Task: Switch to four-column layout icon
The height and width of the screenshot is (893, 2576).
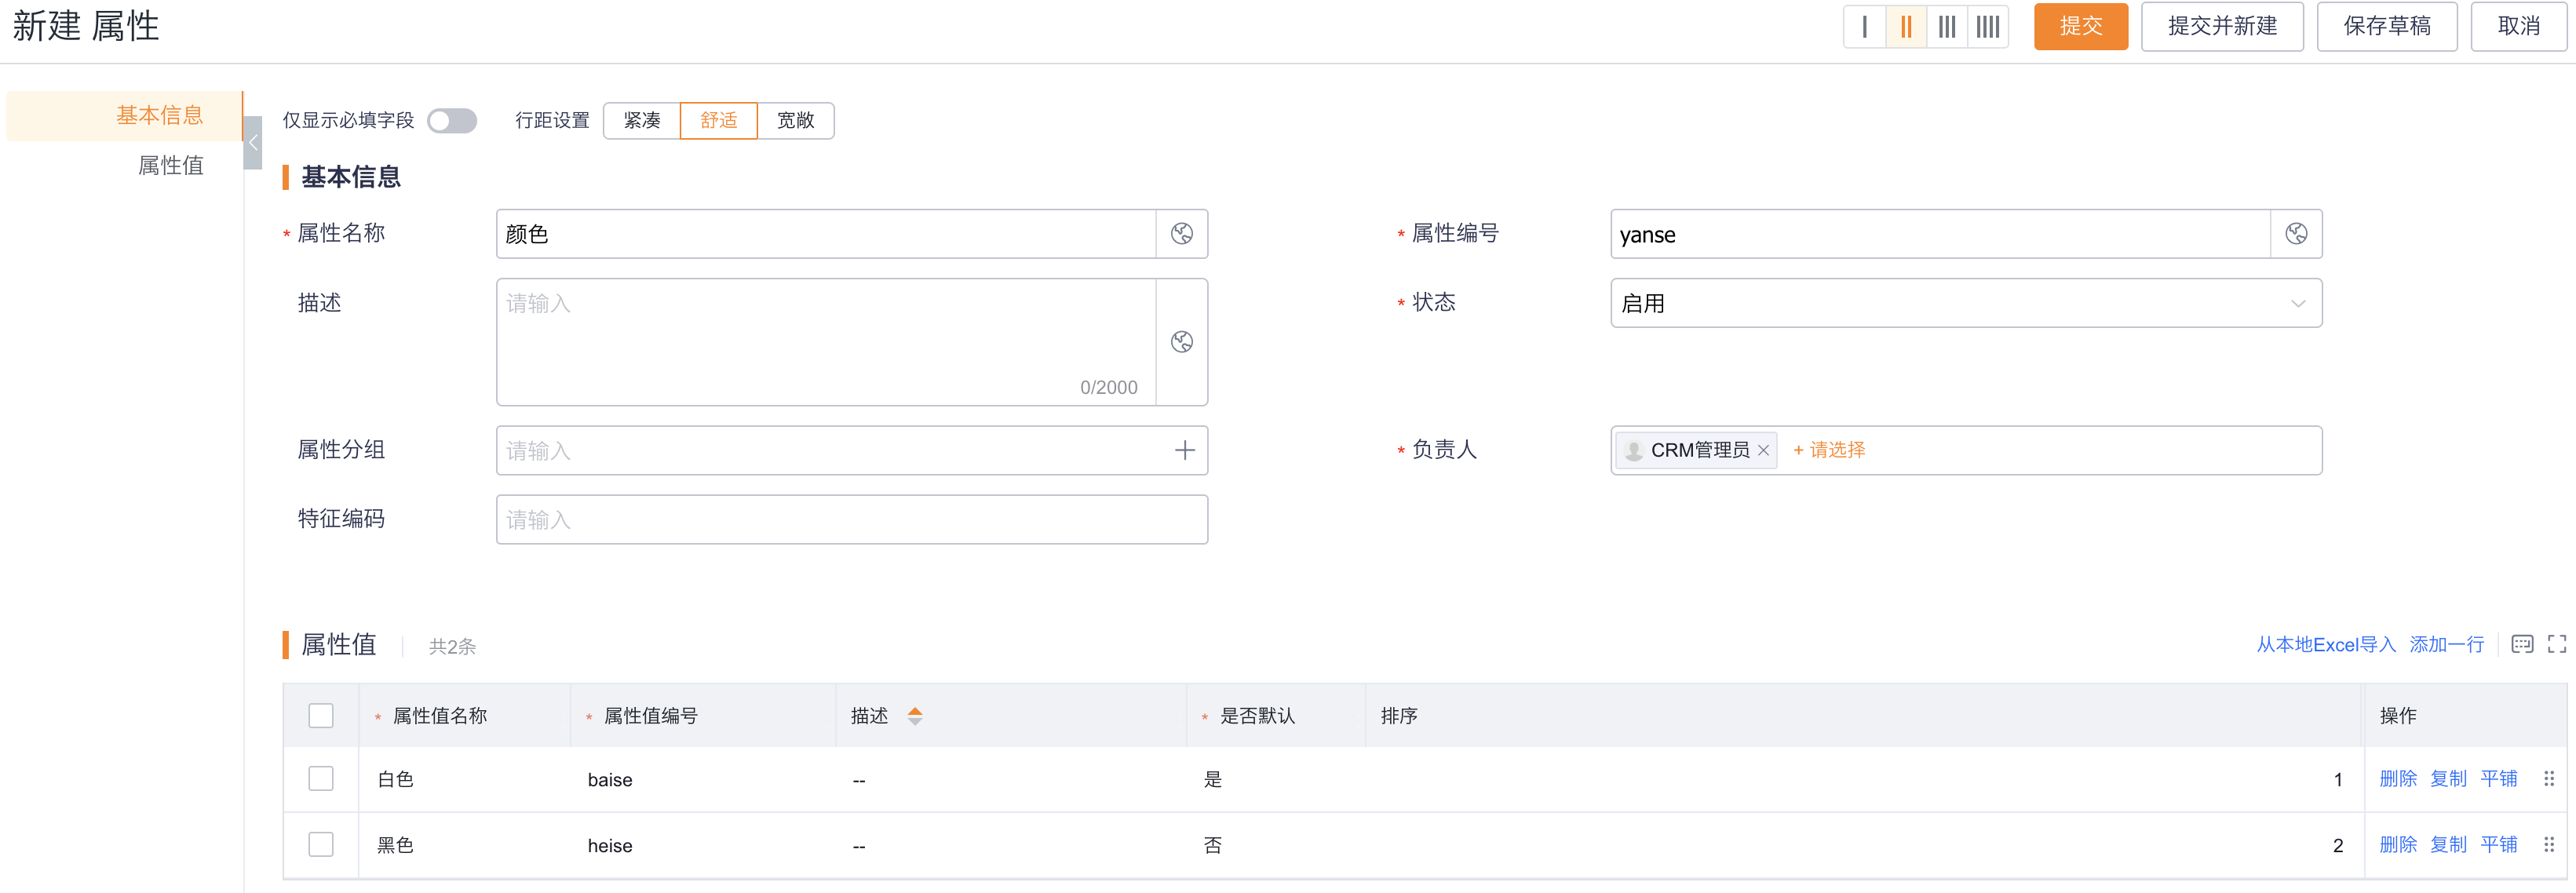Action: point(1988,26)
